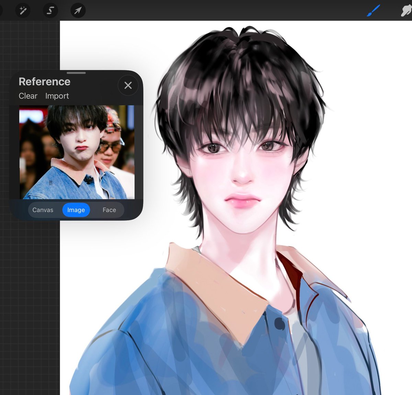
Task: Import a new reference image
Action: point(57,96)
